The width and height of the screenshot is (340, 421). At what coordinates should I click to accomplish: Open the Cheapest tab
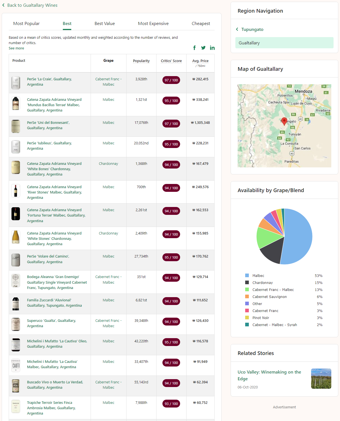[x=201, y=24]
